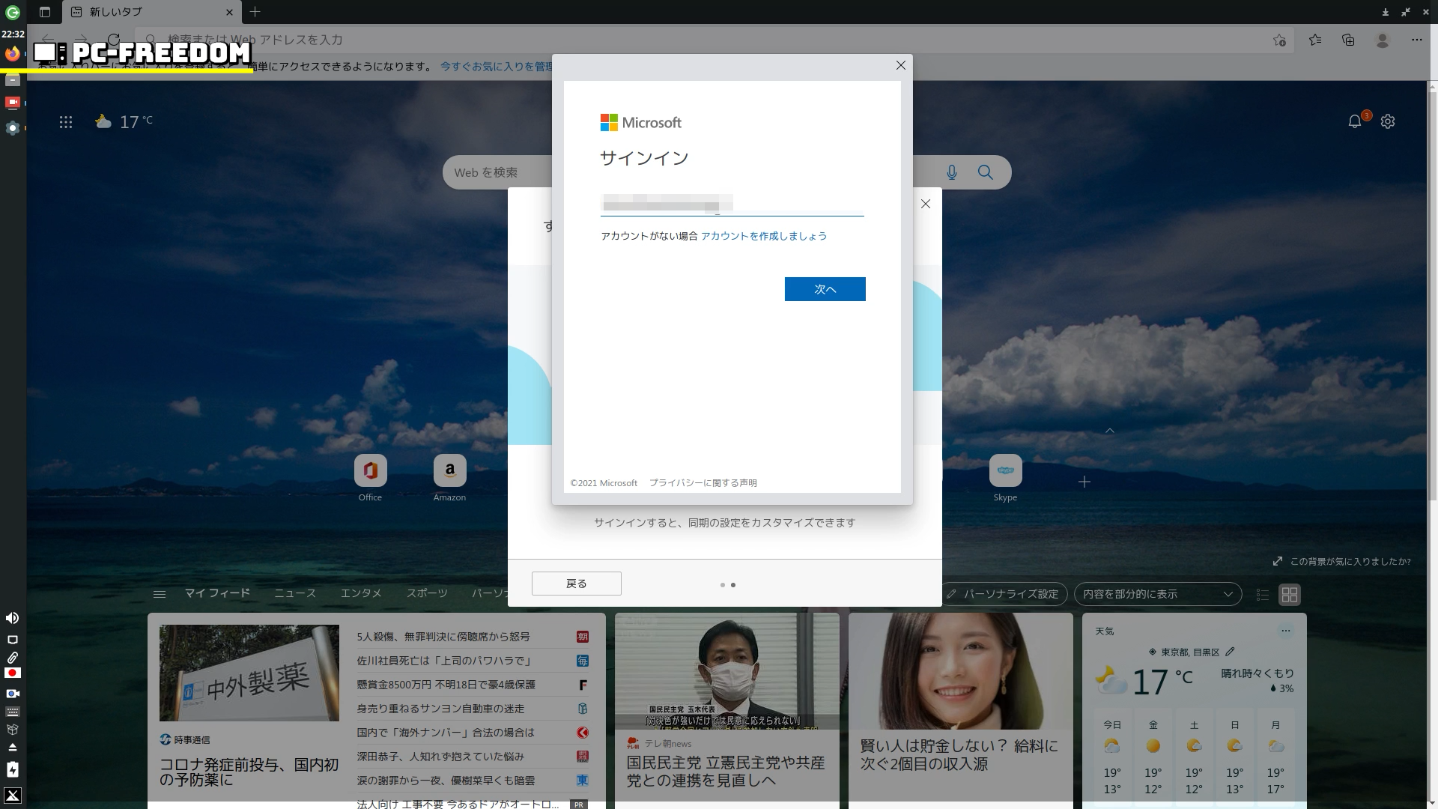
Task: Click the Favorites star icon in toolbar
Action: (1315, 40)
